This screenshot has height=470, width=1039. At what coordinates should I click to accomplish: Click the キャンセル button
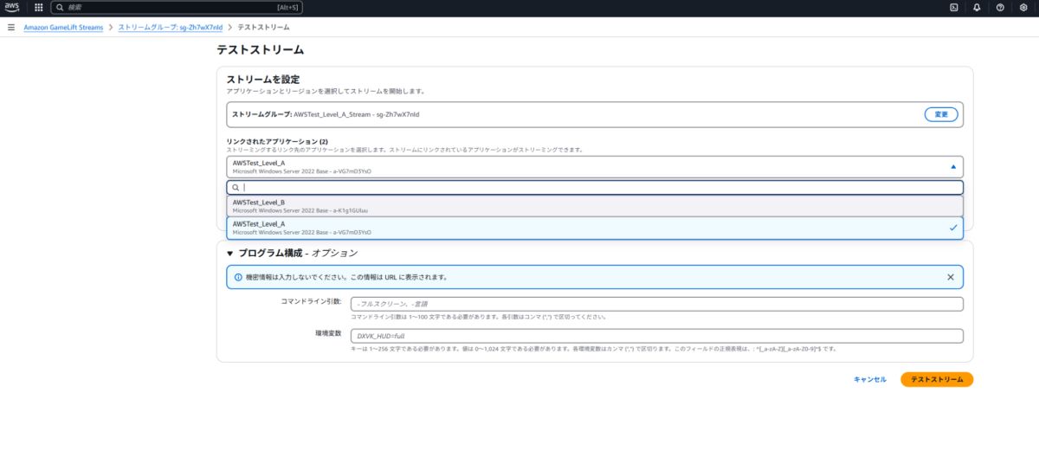click(x=869, y=379)
